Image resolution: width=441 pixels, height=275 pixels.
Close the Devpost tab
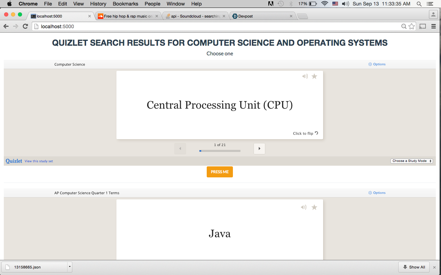(x=291, y=16)
